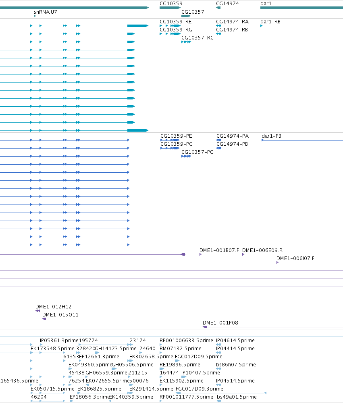
Task: Select clone end DME1-006I07.F
Action: pos(295,258)
